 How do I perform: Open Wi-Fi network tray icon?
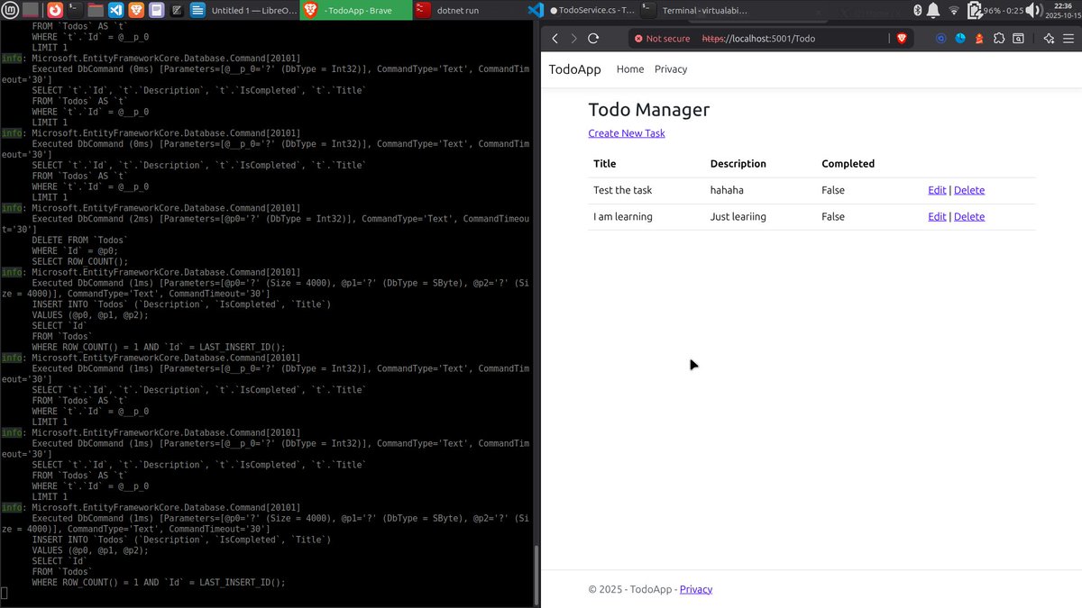(954, 11)
